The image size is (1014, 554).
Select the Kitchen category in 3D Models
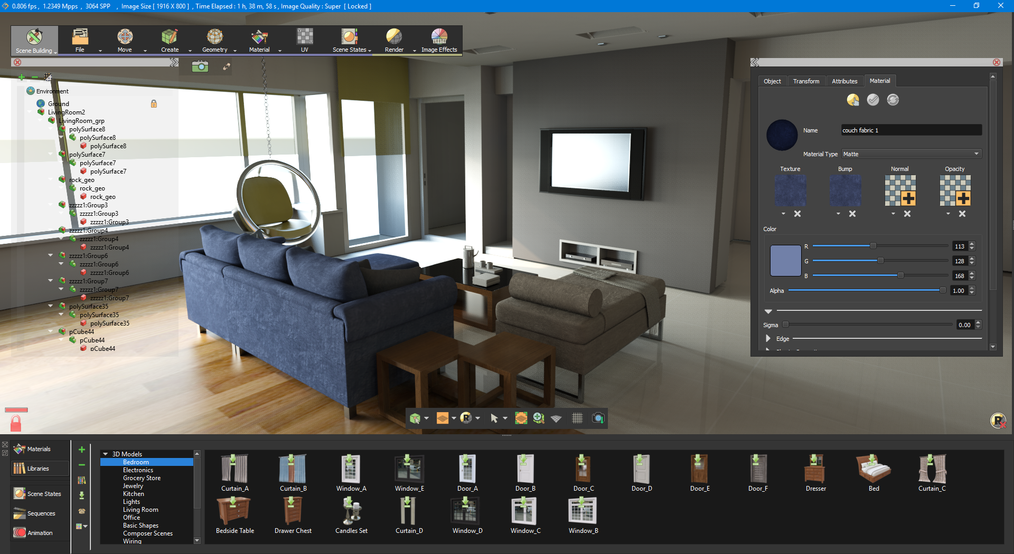(x=134, y=493)
